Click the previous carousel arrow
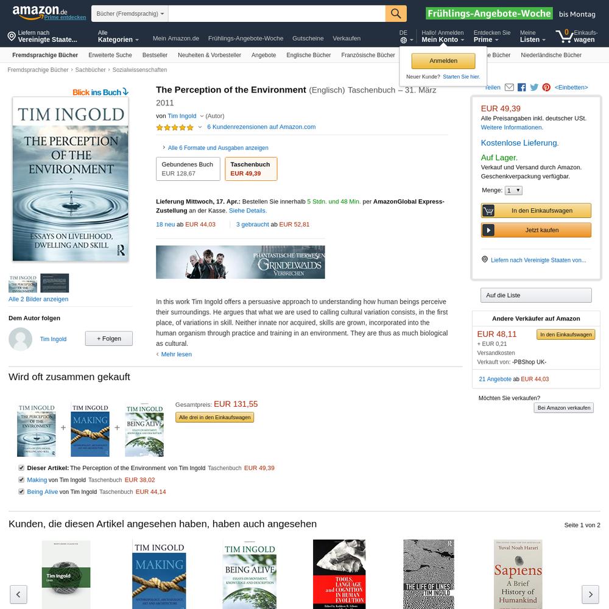The image size is (609, 609). [18, 594]
